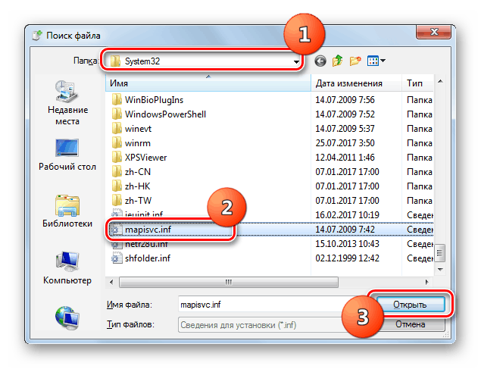The image size is (481, 369).
Task: Select the WinBioPlugIns folder icon
Action: click(x=117, y=100)
